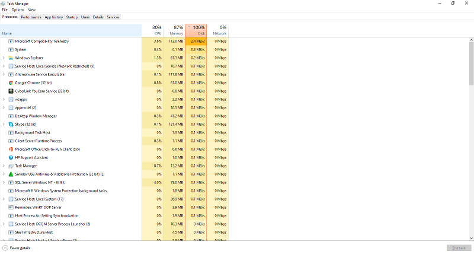Viewport: 474px width, 254px height.
Task: Switch to the Users tab
Action: [x=85, y=17]
